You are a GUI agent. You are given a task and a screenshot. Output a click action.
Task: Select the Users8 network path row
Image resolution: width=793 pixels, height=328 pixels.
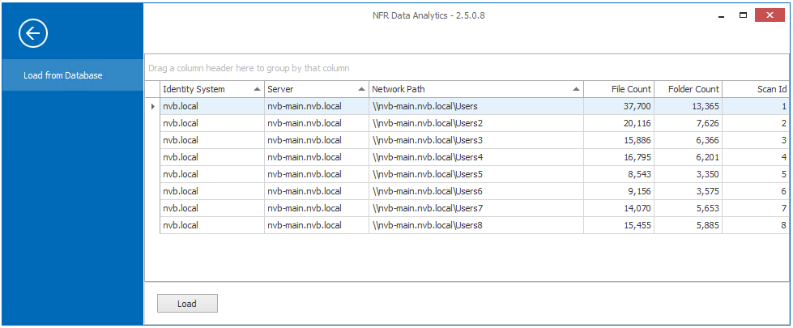point(428,225)
